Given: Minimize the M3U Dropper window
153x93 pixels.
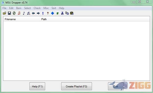Looking at the screenshot, I should 134,2.
